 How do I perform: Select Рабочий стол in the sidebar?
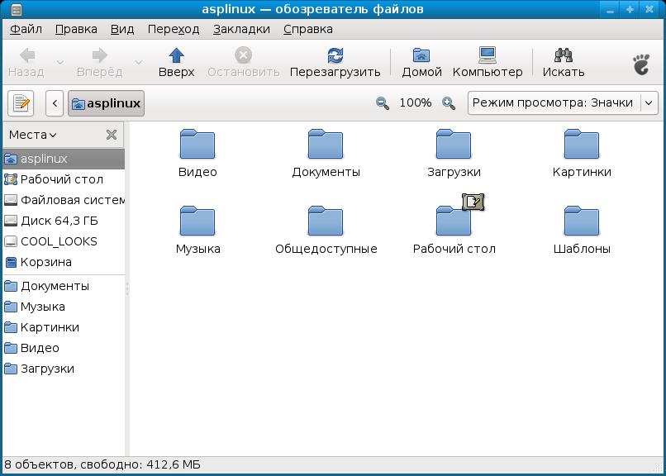click(64, 179)
